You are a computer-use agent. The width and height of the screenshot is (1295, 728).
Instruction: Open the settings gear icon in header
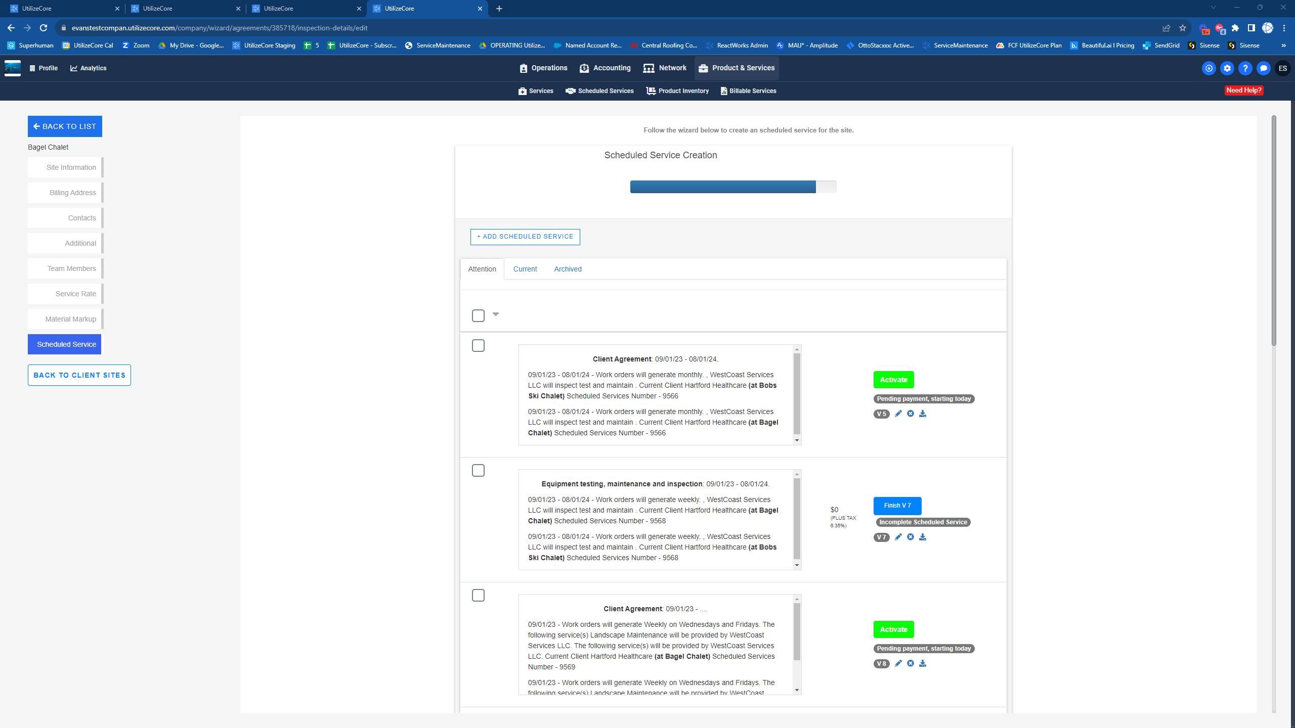pos(1227,68)
